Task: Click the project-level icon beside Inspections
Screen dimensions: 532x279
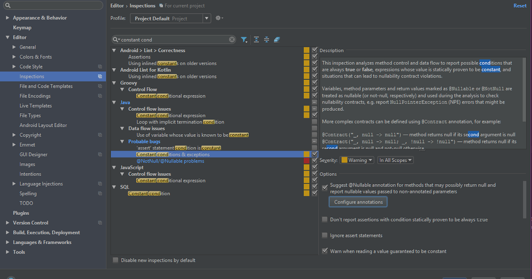Action: click(100, 77)
